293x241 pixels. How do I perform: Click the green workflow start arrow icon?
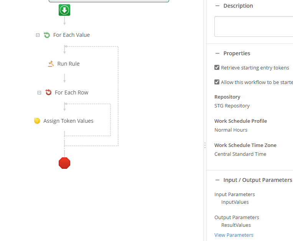[64, 10]
